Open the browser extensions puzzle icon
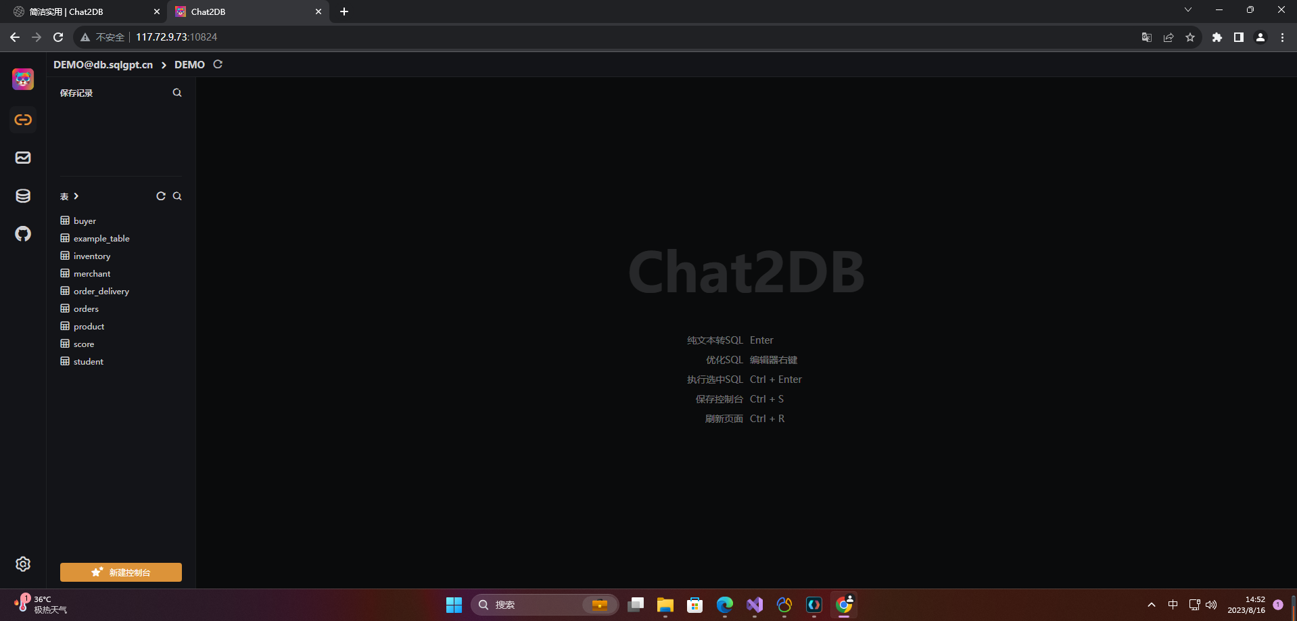Viewport: 1297px width, 621px height. pyautogui.click(x=1217, y=37)
